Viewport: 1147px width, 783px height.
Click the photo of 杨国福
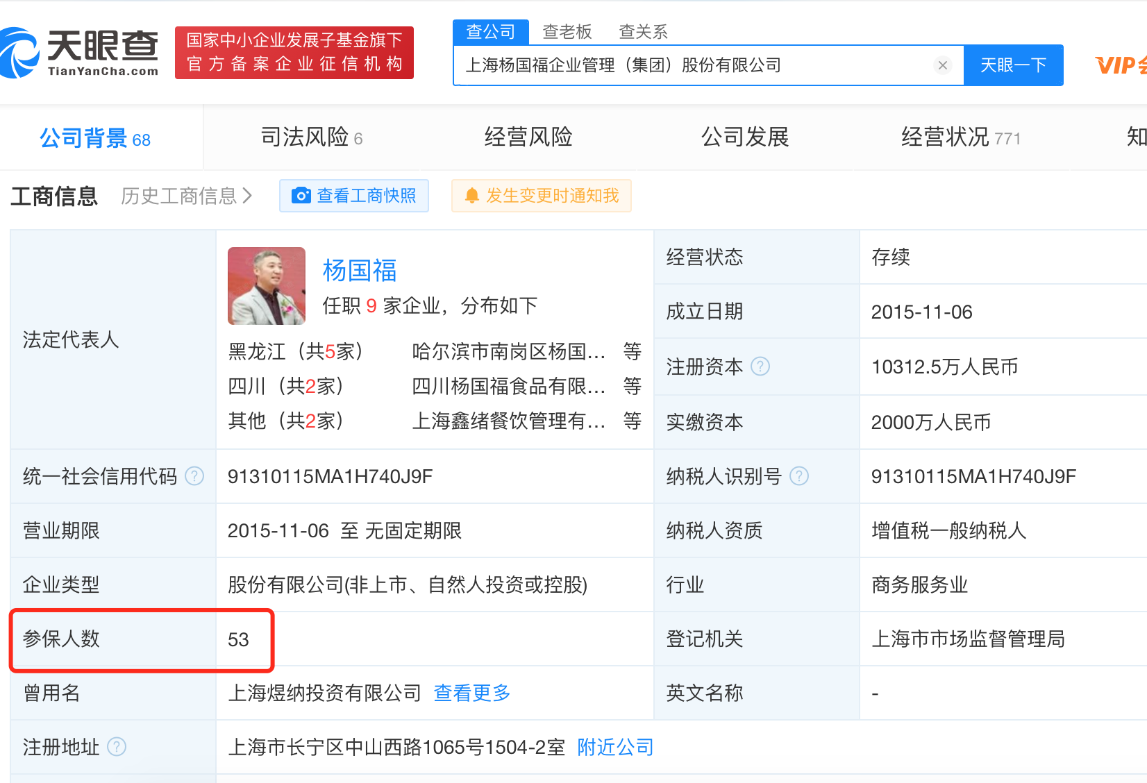[x=267, y=286]
